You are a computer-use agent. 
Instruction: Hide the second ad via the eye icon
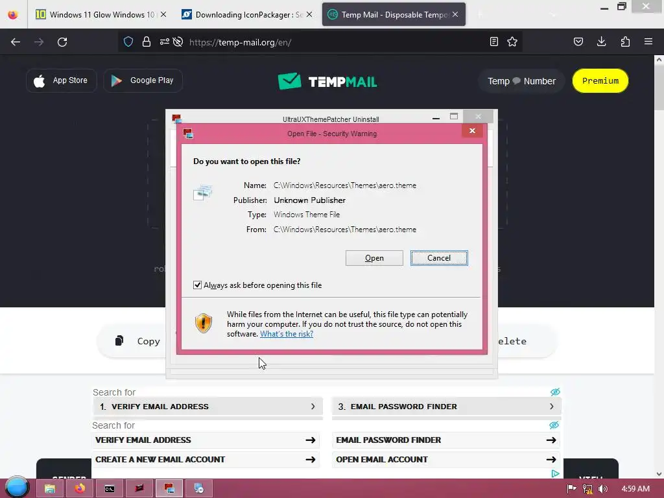pyautogui.click(x=554, y=425)
